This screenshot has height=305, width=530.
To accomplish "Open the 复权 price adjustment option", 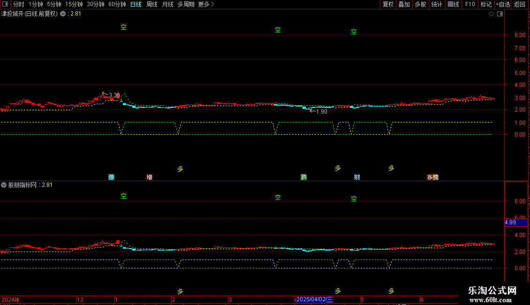I will (388, 4).
